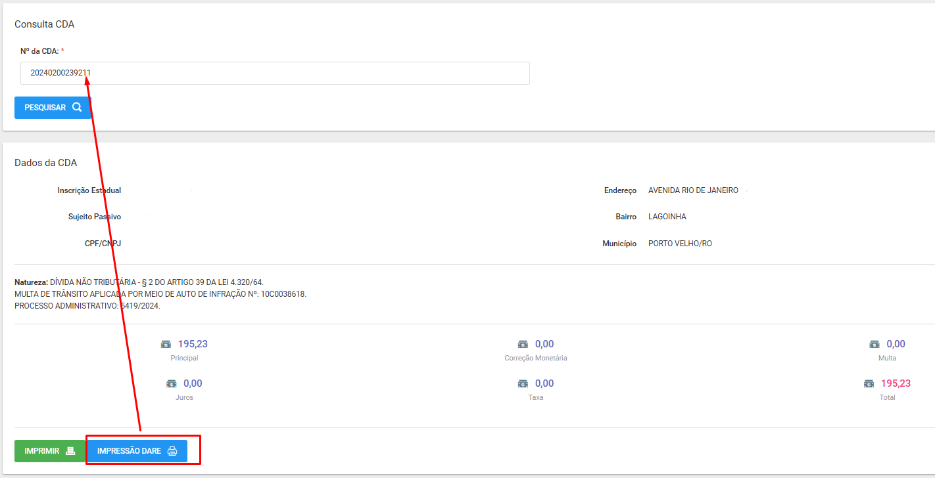Click the LAGOINHA bairro value
The width and height of the screenshot is (935, 478).
pyautogui.click(x=667, y=217)
